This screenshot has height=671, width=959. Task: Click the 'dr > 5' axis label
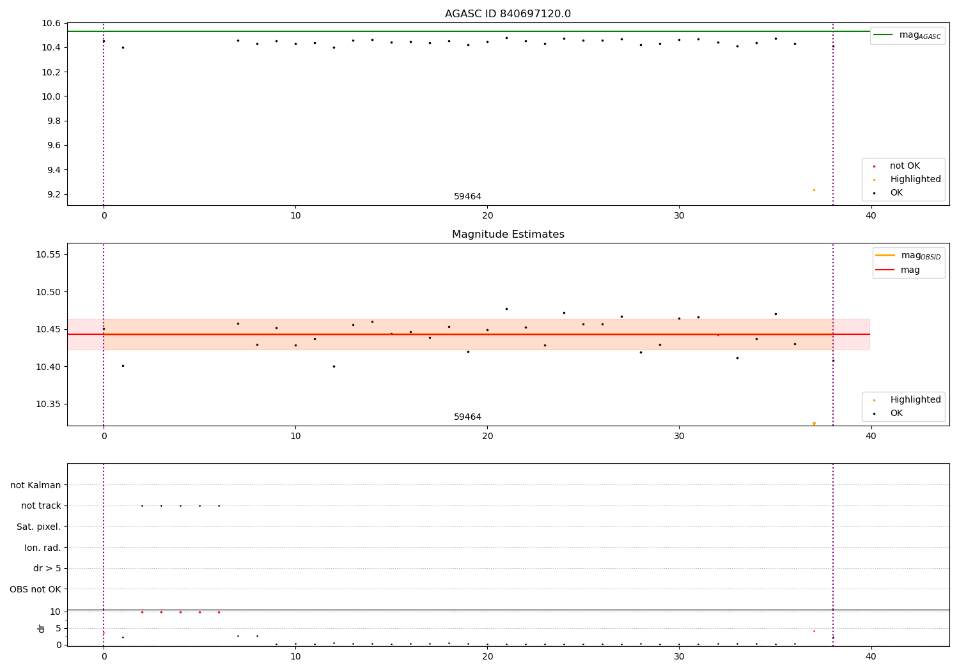[x=47, y=568]
